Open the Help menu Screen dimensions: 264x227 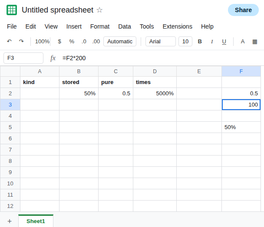207,26
